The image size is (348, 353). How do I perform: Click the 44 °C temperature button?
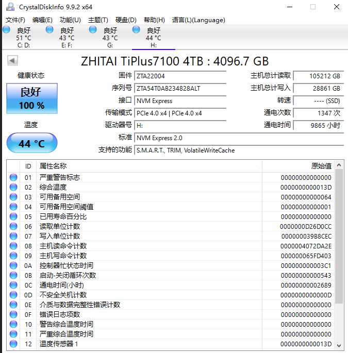click(32, 143)
